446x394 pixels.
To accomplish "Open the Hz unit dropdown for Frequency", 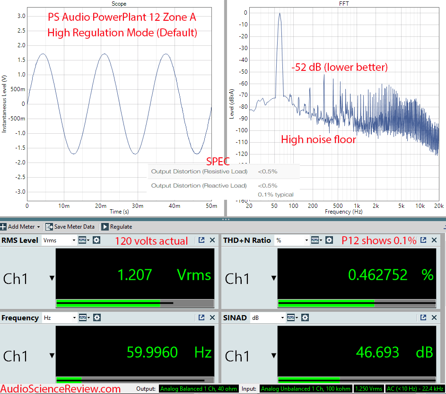I will point(59,317).
